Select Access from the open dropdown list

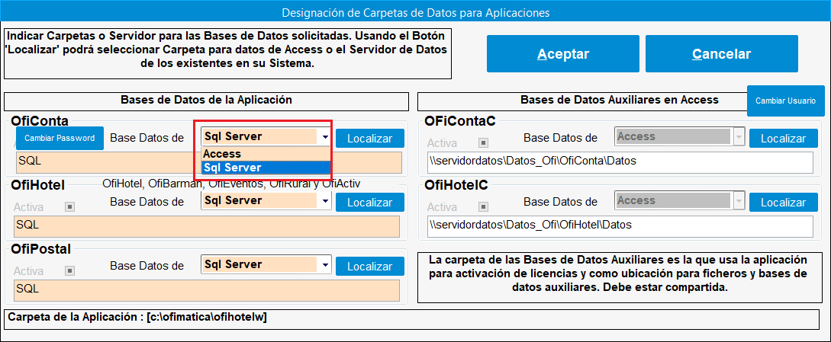(266, 154)
